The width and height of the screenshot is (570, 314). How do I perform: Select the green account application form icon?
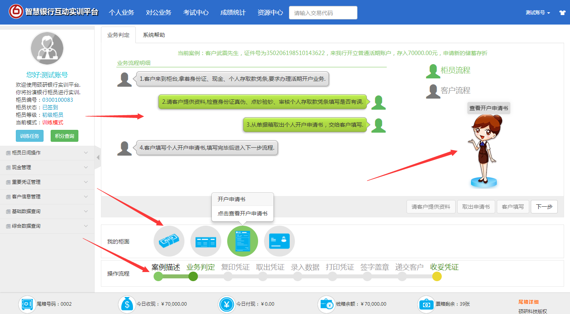(x=242, y=241)
